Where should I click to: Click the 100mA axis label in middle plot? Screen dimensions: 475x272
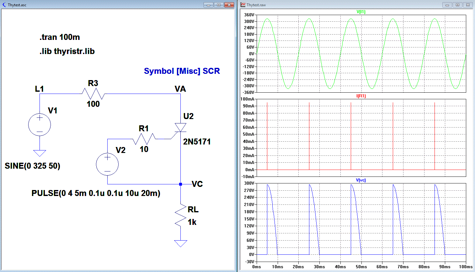(247, 99)
